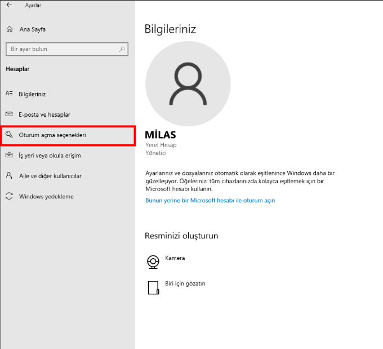Click the Windows yedekleme sync icon
This screenshot has height=349, width=383.
(9, 196)
